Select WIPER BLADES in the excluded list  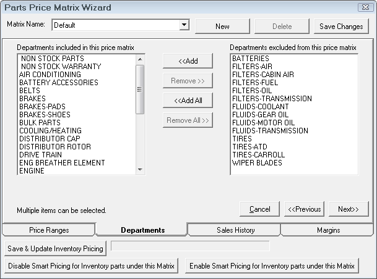tap(257, 163)
